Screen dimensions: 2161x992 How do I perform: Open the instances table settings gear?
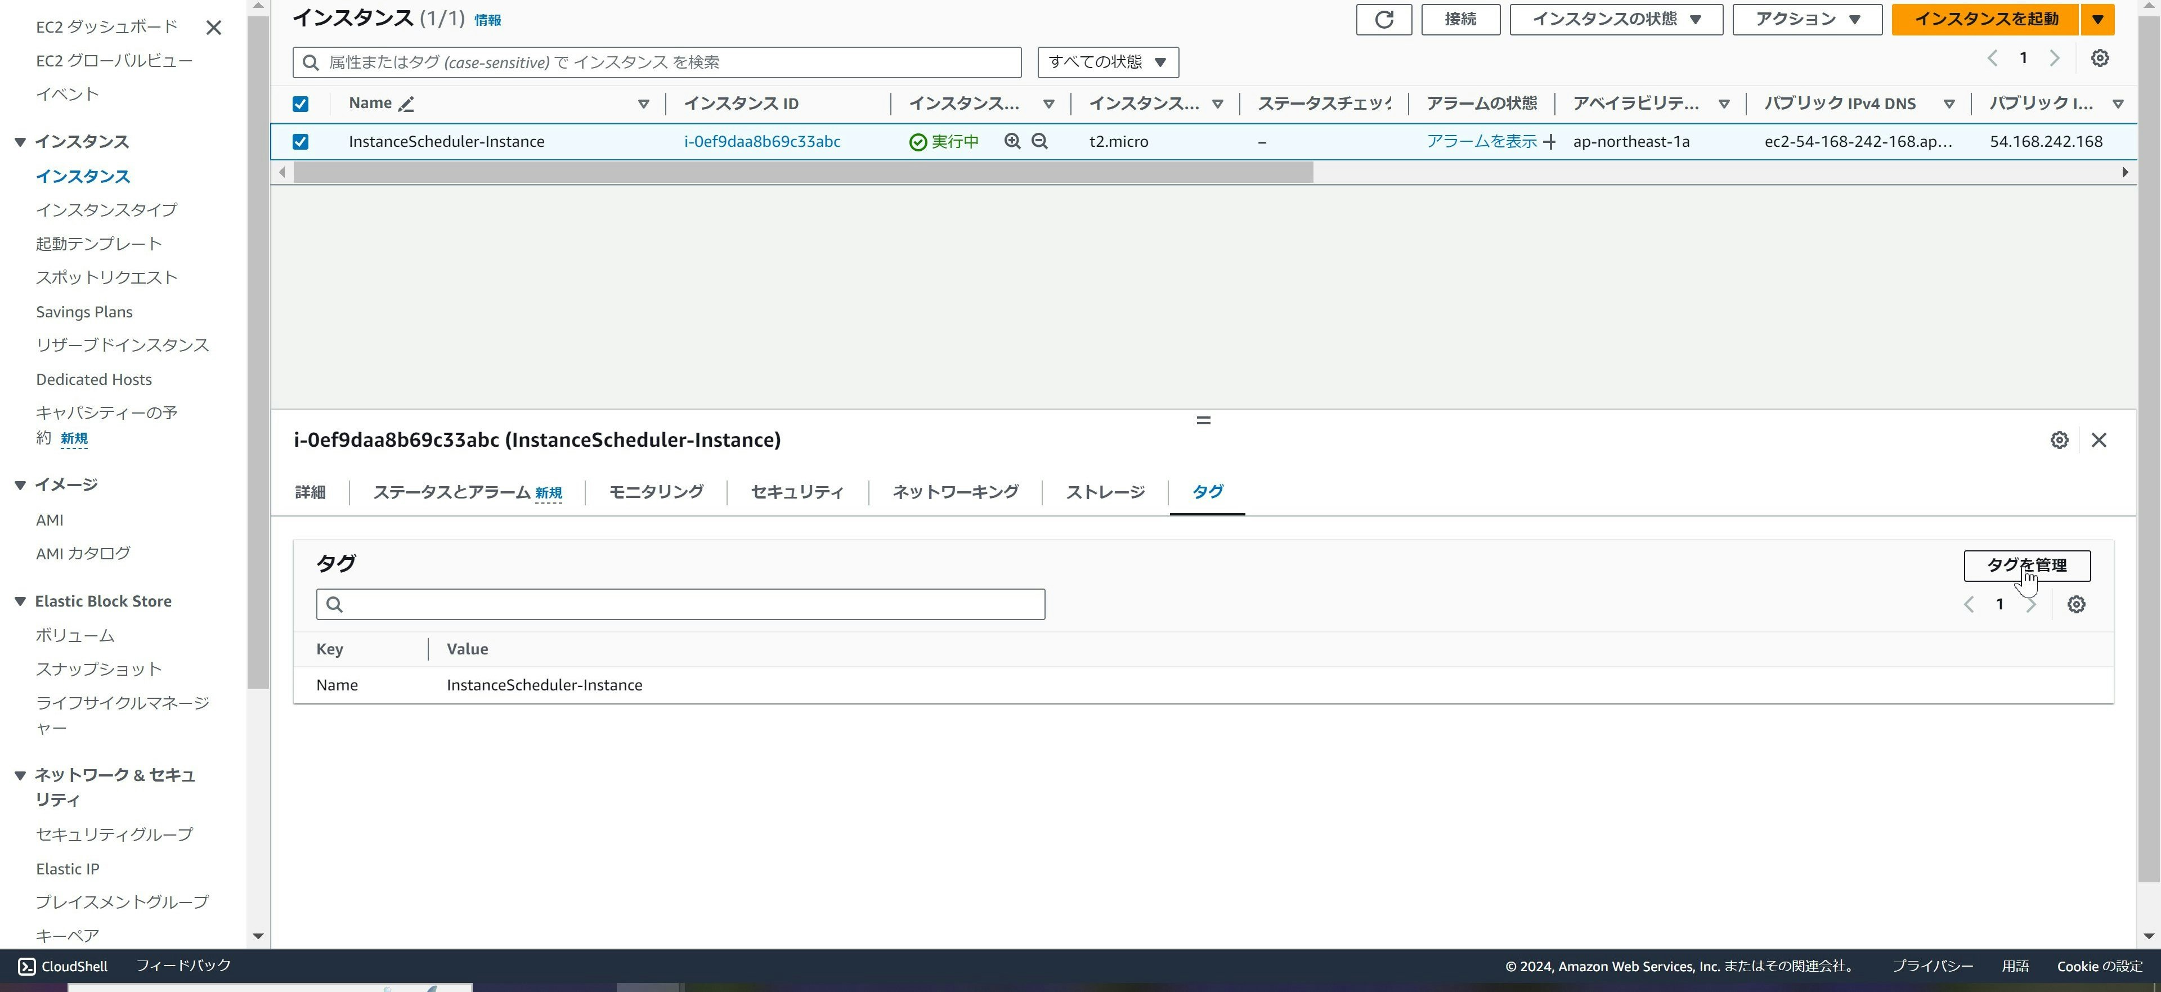click(2099, 59)
